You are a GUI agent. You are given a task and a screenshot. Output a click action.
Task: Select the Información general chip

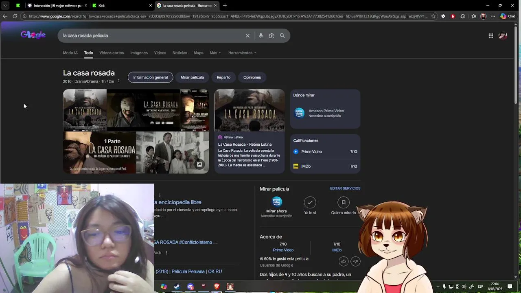(x=150, y=77)
